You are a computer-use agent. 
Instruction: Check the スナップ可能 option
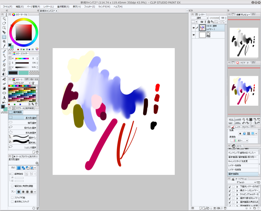12,198
